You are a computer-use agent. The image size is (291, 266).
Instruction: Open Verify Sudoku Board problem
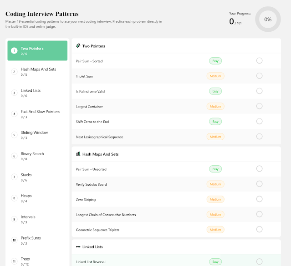(x=91, y=184)
